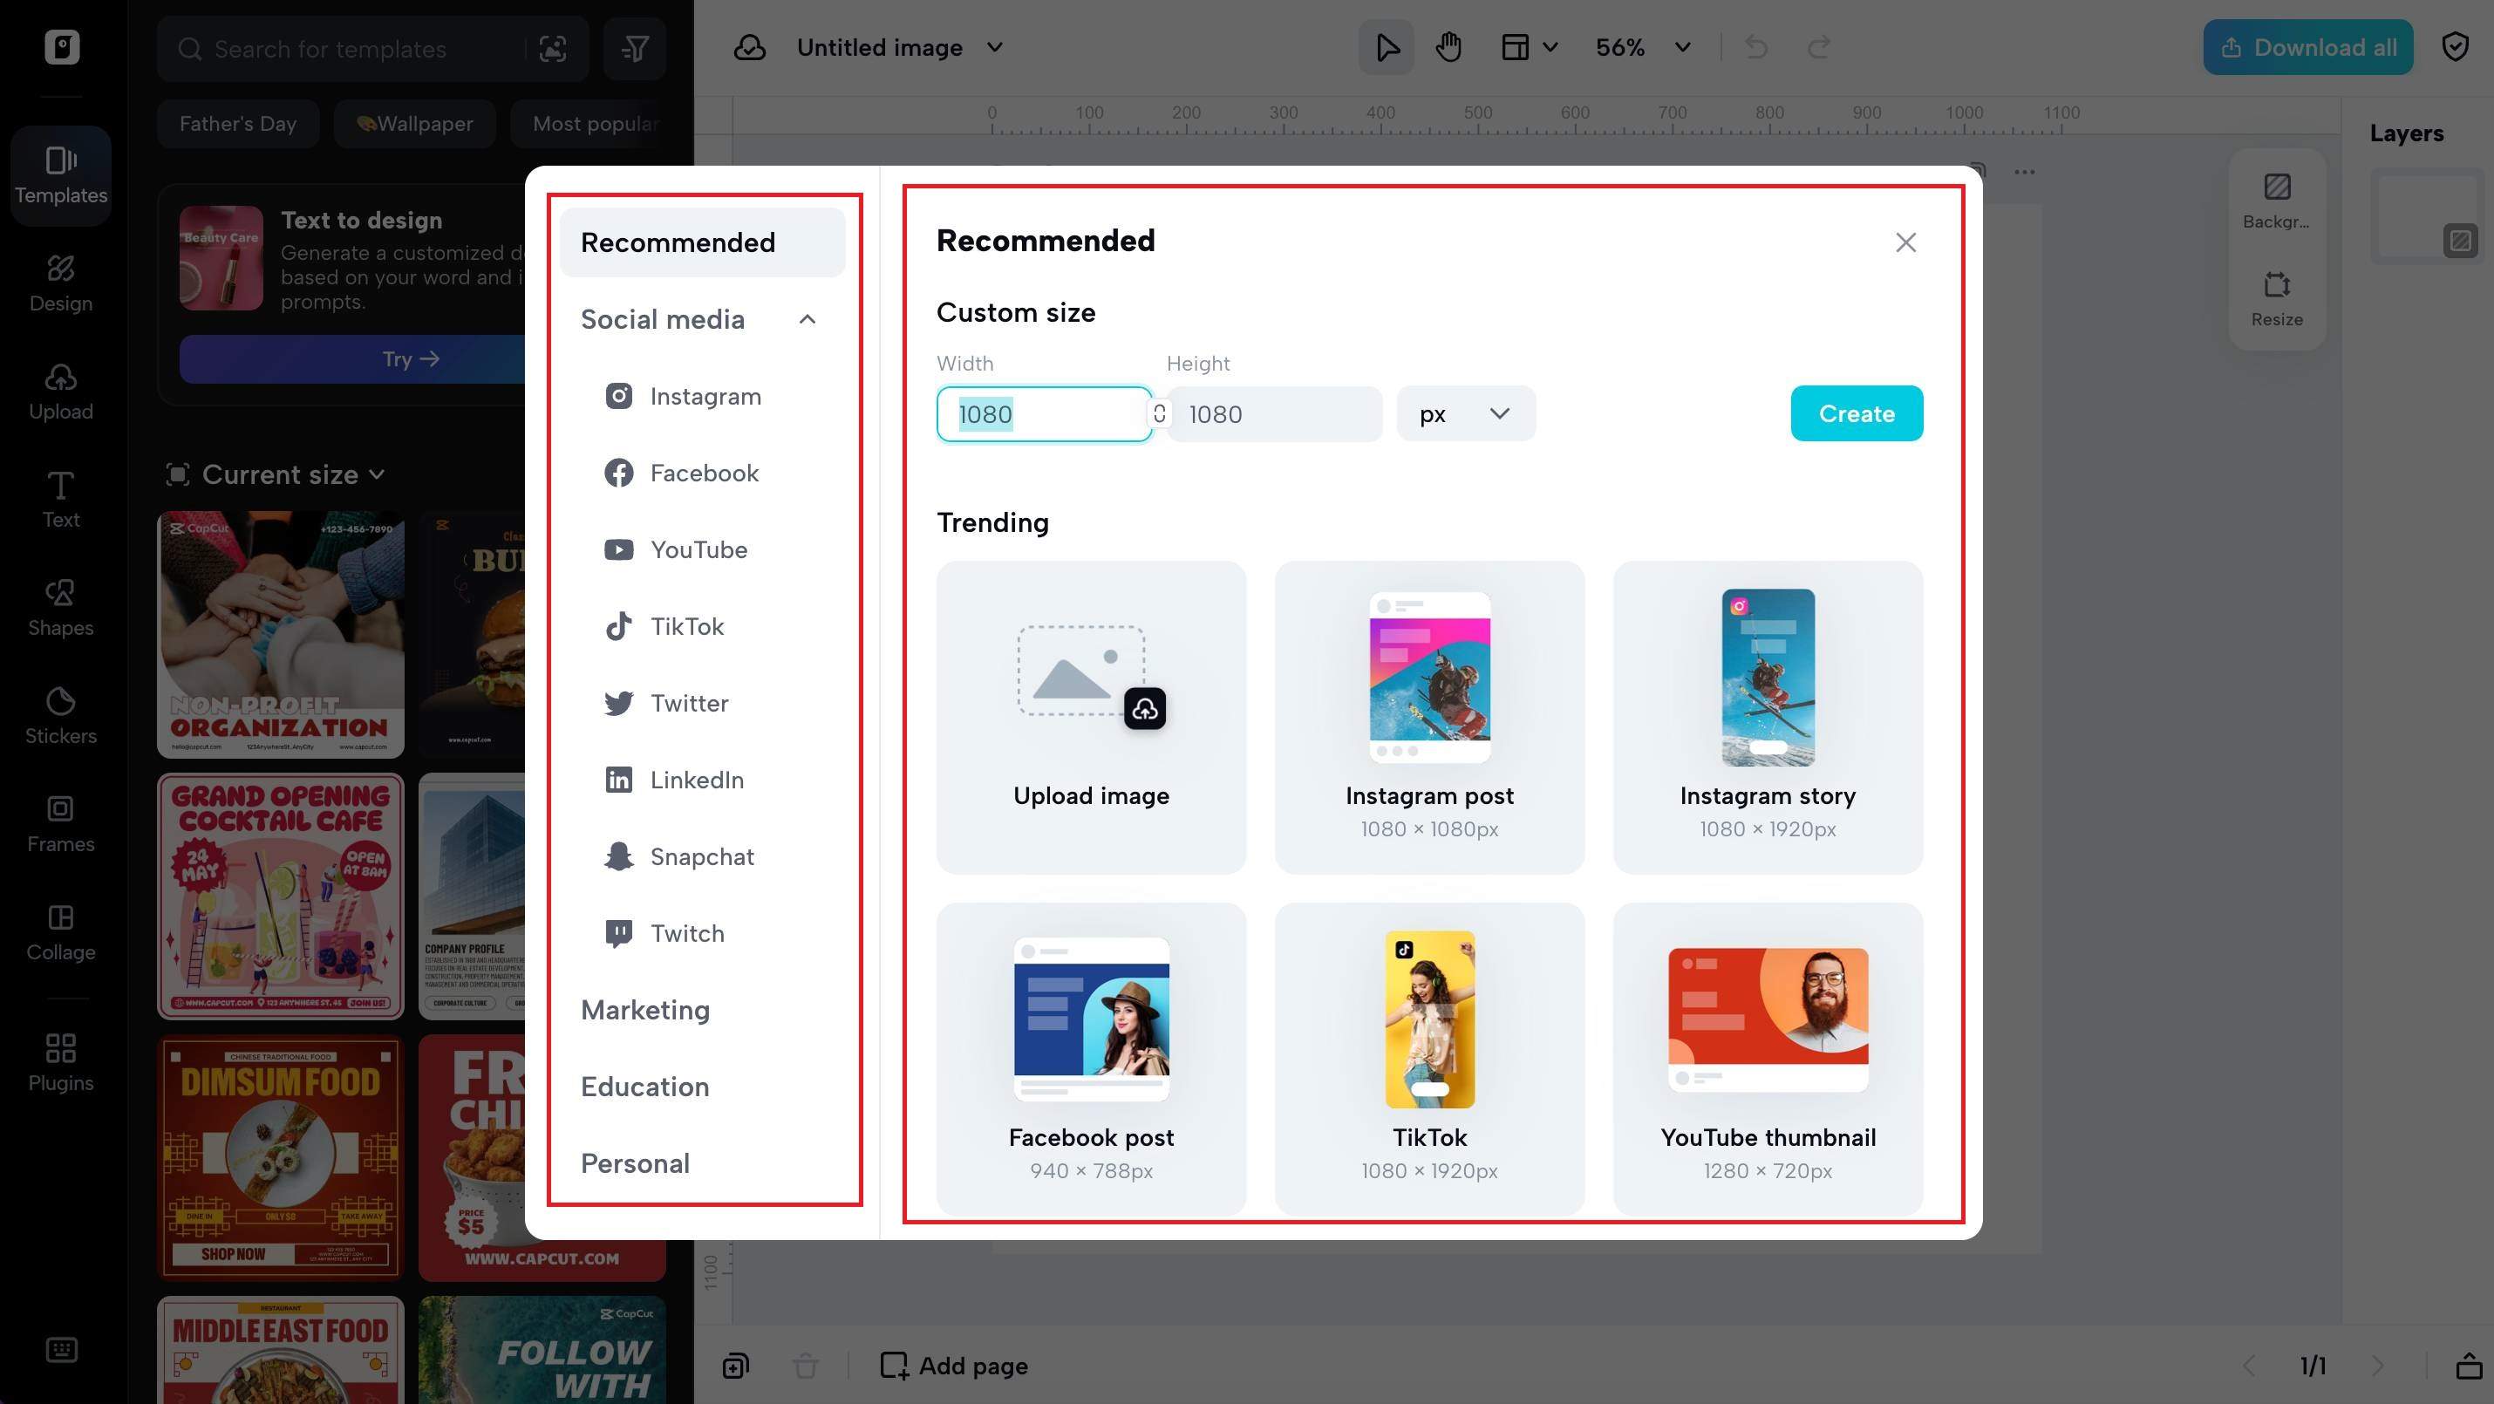This screenshot has height=1404, width=2494.
Task: Open the Templates sidebar panel
Action: coord(61,175)
